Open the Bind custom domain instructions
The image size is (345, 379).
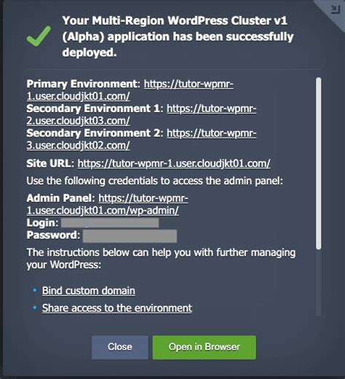(x=89, y=291)
